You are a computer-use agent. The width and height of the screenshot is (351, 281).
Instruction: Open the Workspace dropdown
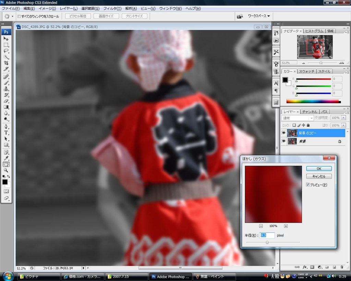pos(259,16)
